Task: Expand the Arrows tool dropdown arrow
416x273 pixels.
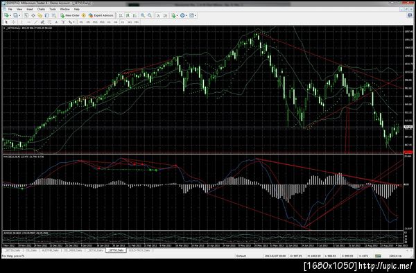Action: (x=73, y=22)
